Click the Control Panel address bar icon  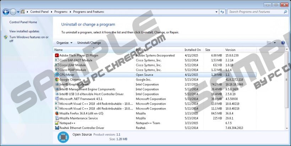pyautogui.click(x=23, y=12)
